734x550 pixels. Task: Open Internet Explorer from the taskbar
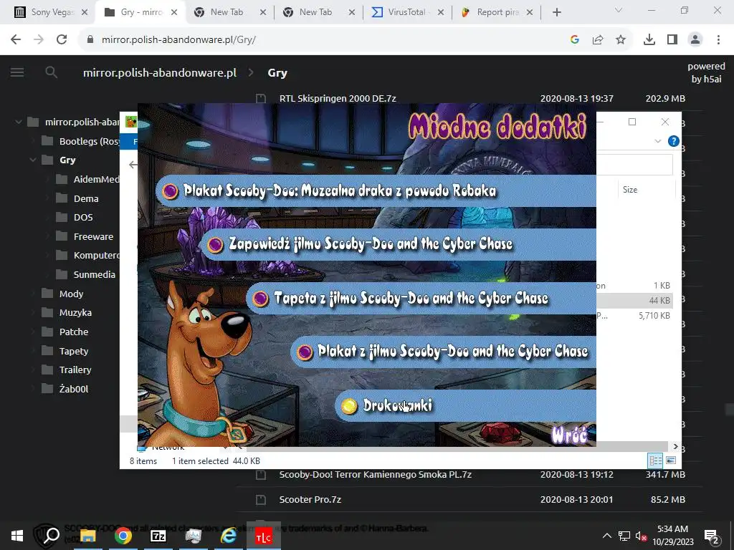click(x=229, y=536)
